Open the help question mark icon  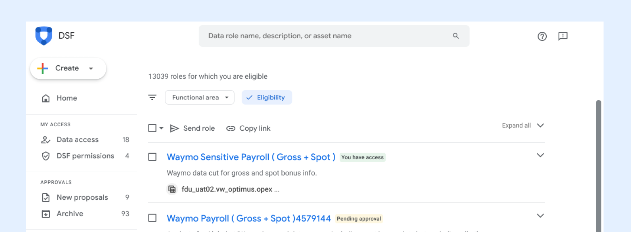[x=542, y=36]
